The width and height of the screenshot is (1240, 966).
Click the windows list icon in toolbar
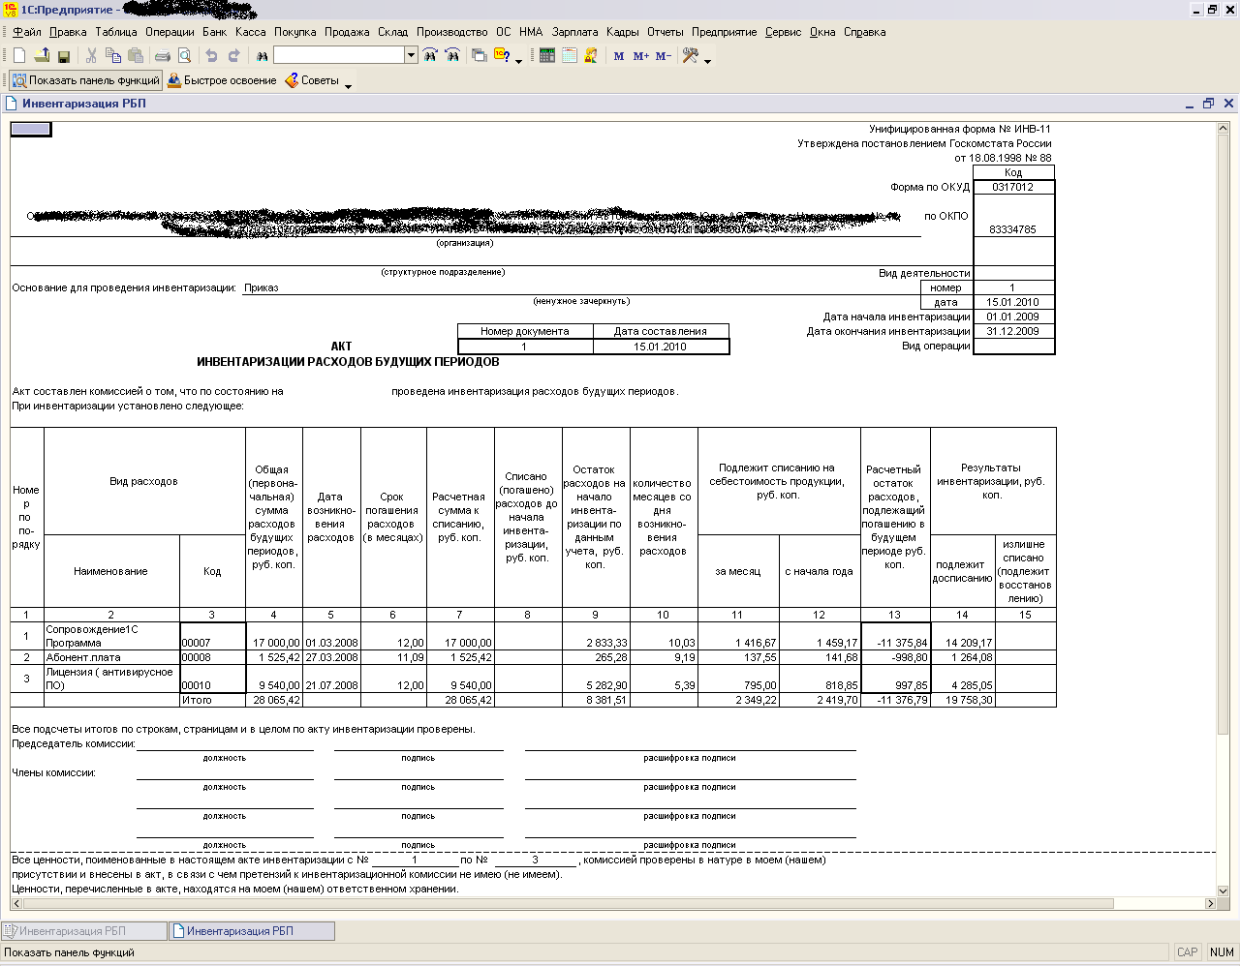pos(480,56)
